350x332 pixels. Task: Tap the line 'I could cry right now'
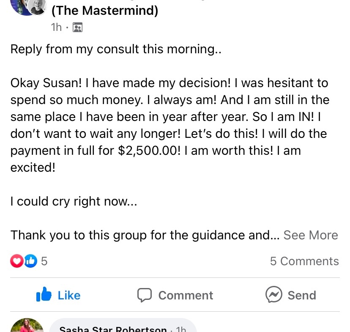[74, 201]
